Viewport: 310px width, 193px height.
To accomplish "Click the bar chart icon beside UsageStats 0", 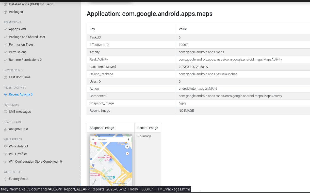I will (5, 129).
